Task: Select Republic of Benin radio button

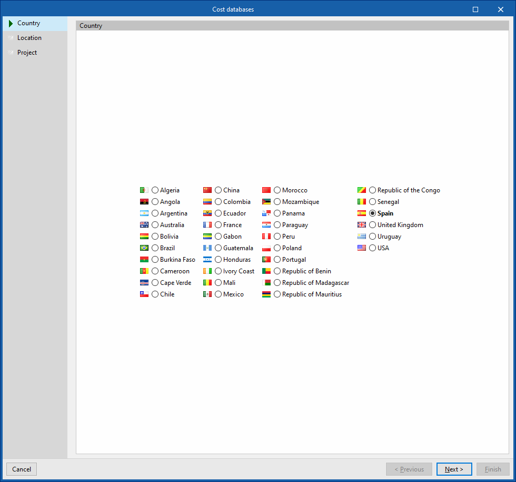Action: pos(277,271)
